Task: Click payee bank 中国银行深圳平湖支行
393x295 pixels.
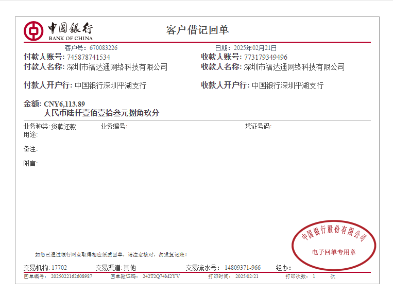Action: pyautogui.click(x=288, y=85)
